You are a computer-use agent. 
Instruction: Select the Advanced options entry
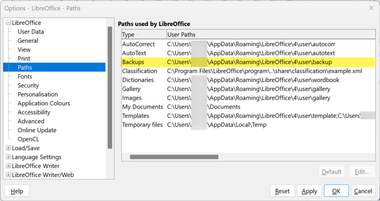[31, 121]
